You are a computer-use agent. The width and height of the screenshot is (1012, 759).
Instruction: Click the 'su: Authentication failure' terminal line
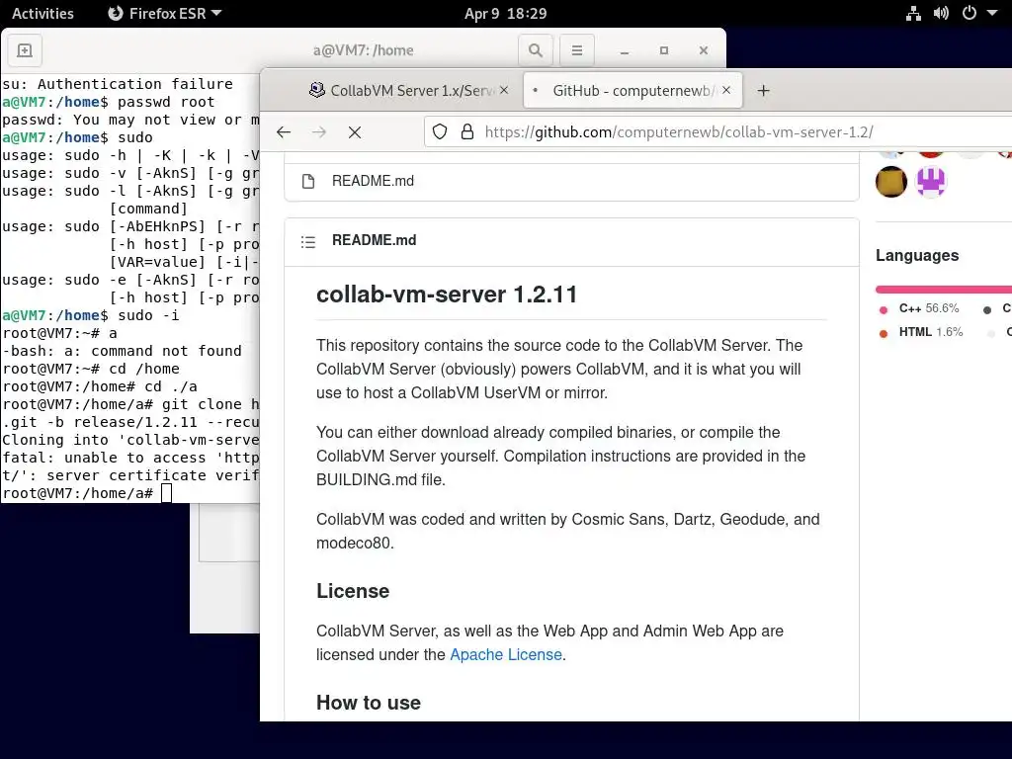click(x=118, y=84)
